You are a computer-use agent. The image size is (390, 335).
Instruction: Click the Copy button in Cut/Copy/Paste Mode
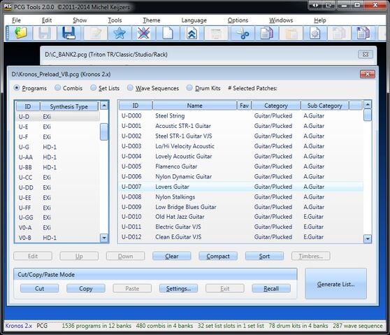tap(85, 288)
